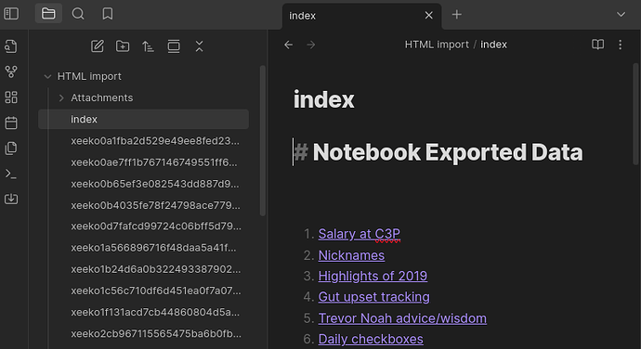
Task: Open more options menu for note
Action: tap(621, 45)
